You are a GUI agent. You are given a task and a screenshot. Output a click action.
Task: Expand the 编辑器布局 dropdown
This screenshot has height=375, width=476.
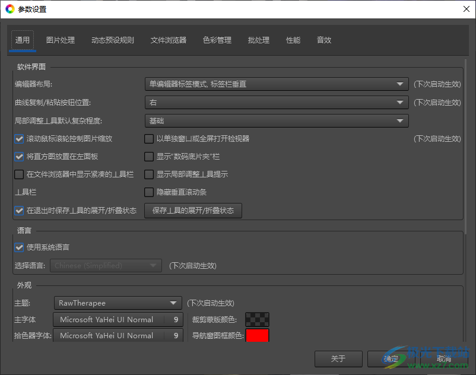(x=277, y=84)
